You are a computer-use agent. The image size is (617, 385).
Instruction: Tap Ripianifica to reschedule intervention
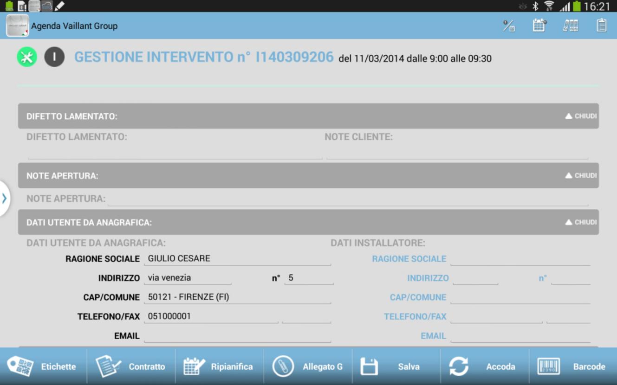219,366
